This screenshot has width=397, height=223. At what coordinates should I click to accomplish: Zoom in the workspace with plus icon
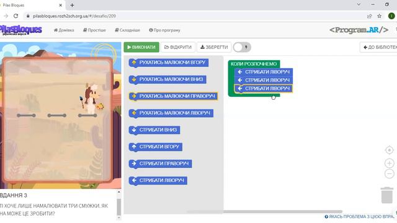click(389, 164)
